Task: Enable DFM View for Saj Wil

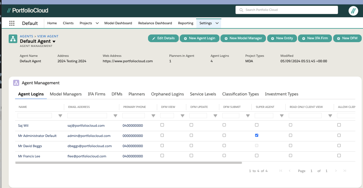Action: (162, 125)
